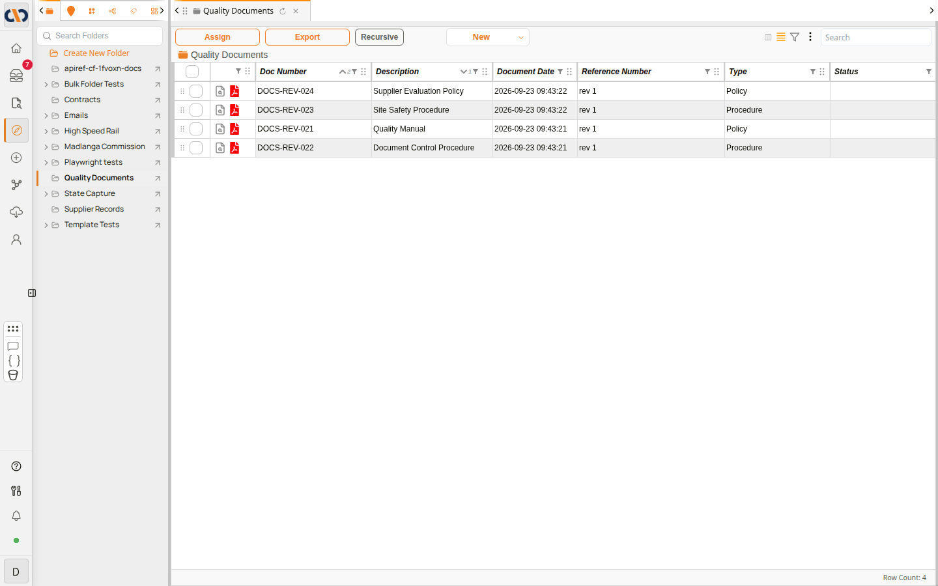
Task: Open the PDF icon for DOCS-REV-023
Action: [234, 110]
